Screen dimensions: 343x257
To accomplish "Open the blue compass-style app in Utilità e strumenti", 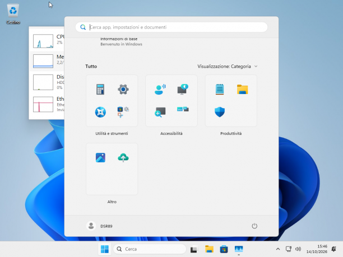I will (x=100, y=112).
